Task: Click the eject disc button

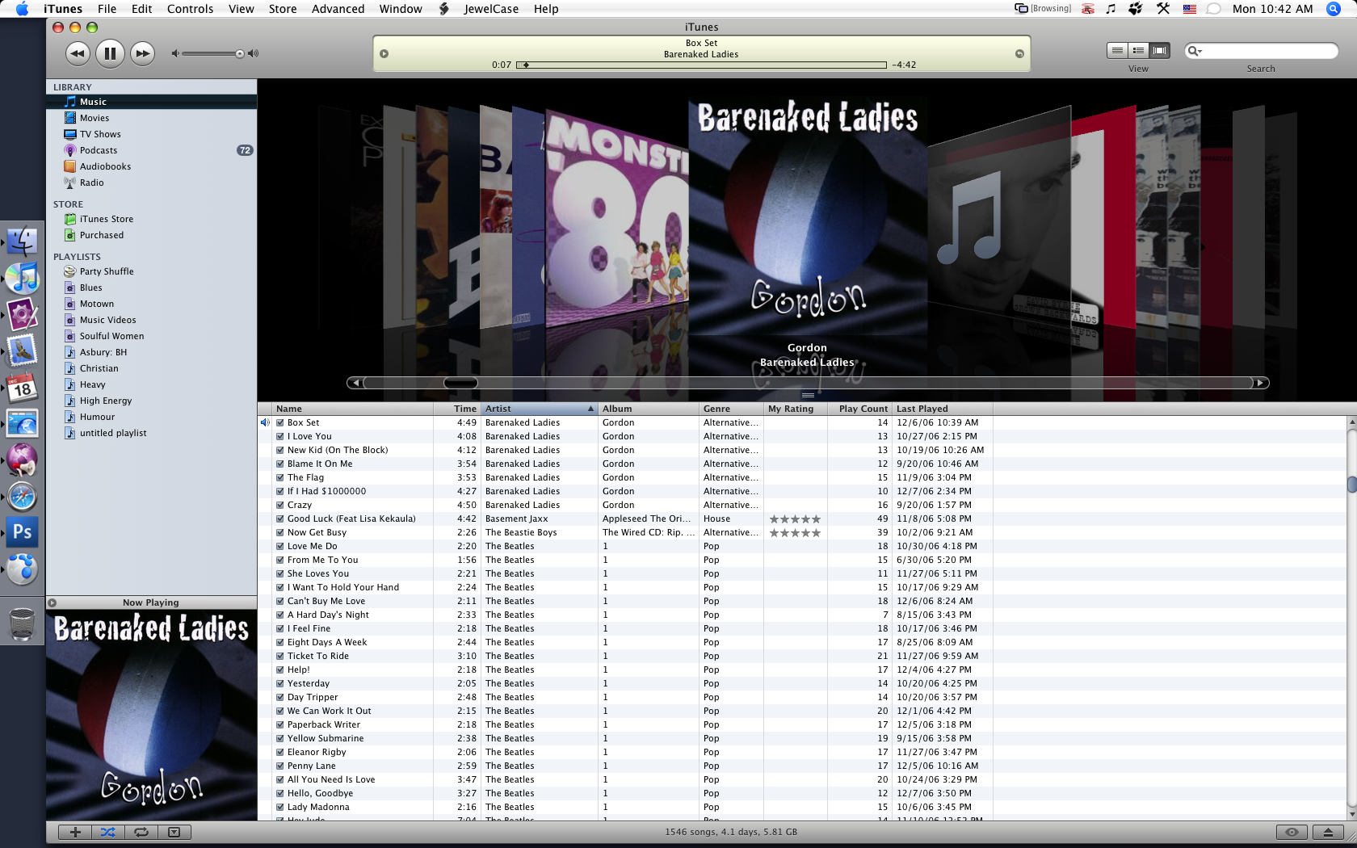Action: pos(1328,832)
